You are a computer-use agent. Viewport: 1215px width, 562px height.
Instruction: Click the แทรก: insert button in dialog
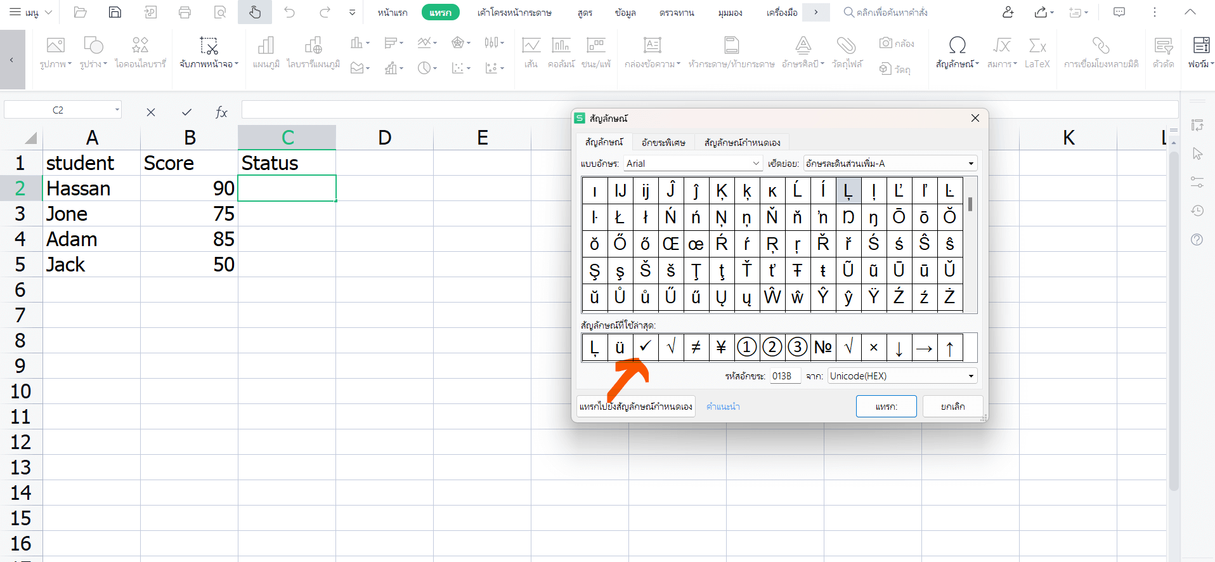[x=886, y=406]
